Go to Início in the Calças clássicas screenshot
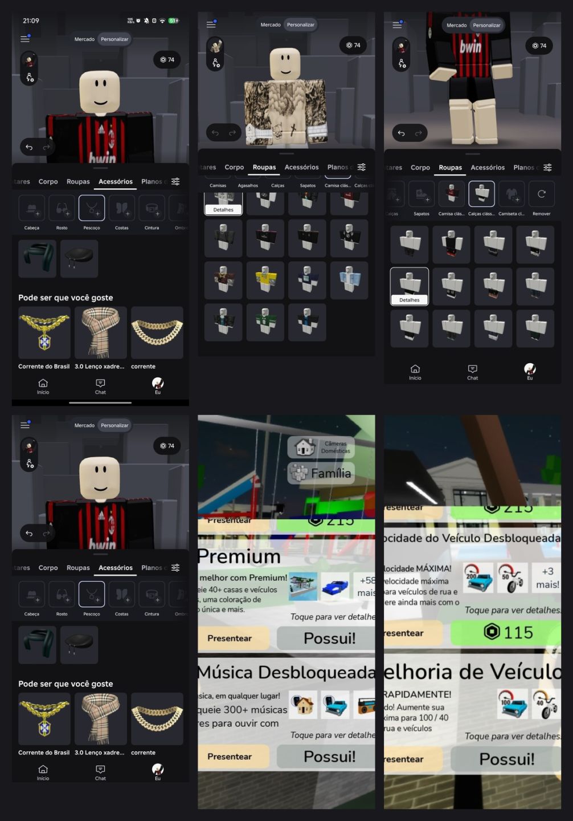Image resolution: width=573 pixels, height=821 pixels. 415,372
